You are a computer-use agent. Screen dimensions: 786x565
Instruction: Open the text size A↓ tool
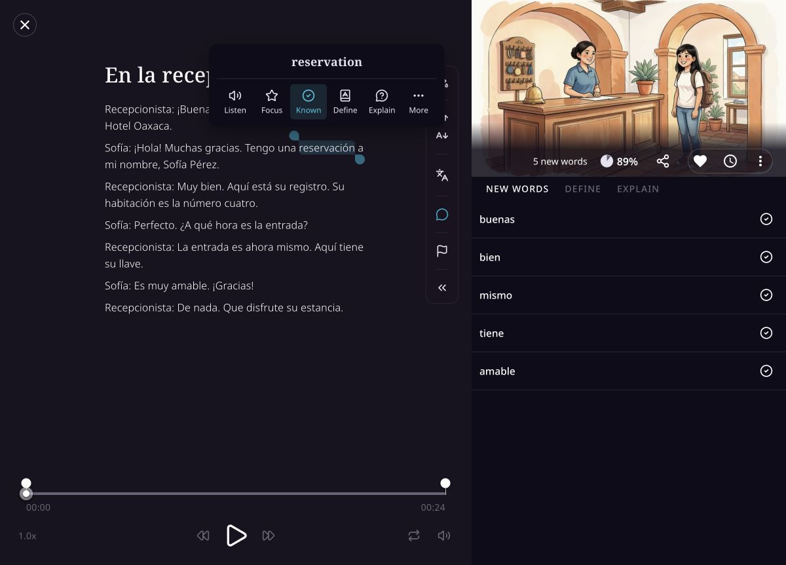coord(442,136)
